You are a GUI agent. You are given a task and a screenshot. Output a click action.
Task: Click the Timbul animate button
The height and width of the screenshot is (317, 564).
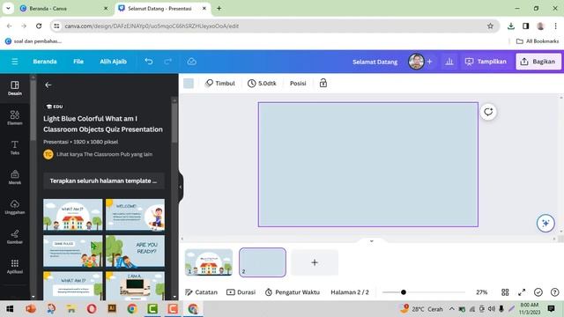(x=220, y=83)
